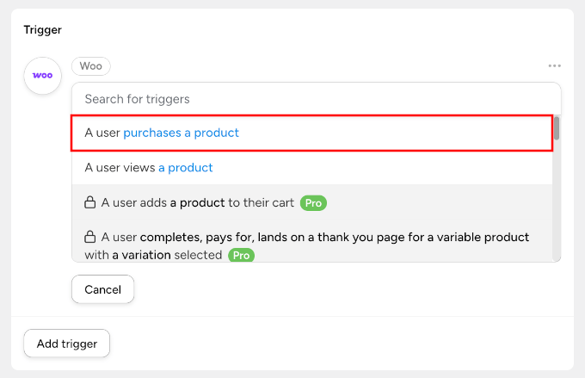Viewport: 585px width, 378px height.
Task: Click Pro badge on add-to-cart trigger
Action: (x=313, y=203)
